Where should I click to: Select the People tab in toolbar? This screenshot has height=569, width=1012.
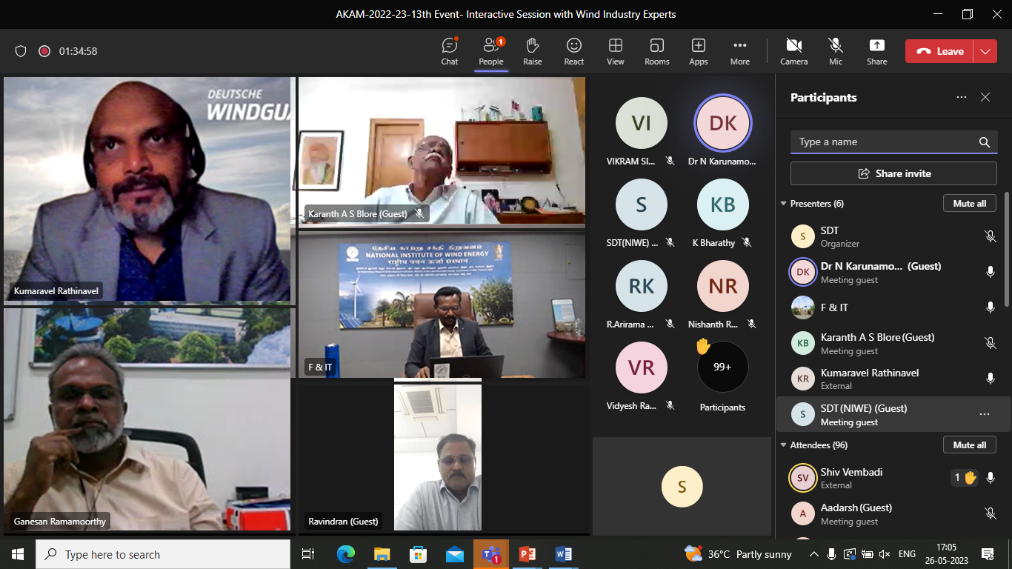(x=490, y=51)
